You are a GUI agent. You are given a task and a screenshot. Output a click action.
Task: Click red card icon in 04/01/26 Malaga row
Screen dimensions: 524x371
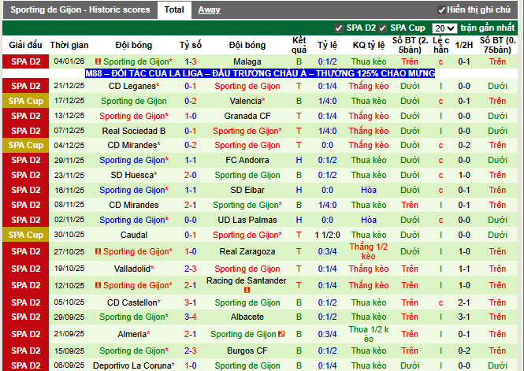click(98, 61)
